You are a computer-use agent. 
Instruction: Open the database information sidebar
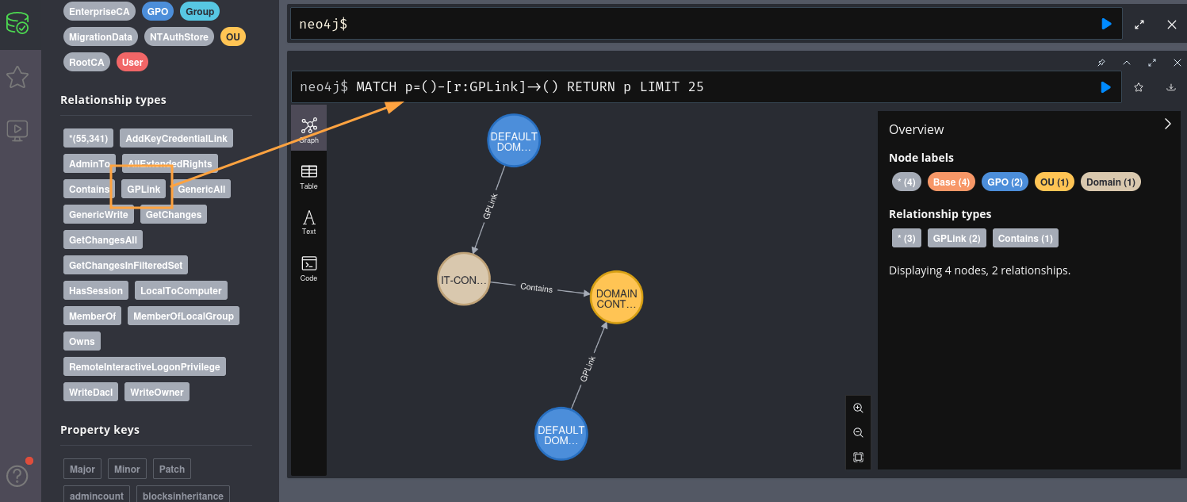[x=17, y=23]
